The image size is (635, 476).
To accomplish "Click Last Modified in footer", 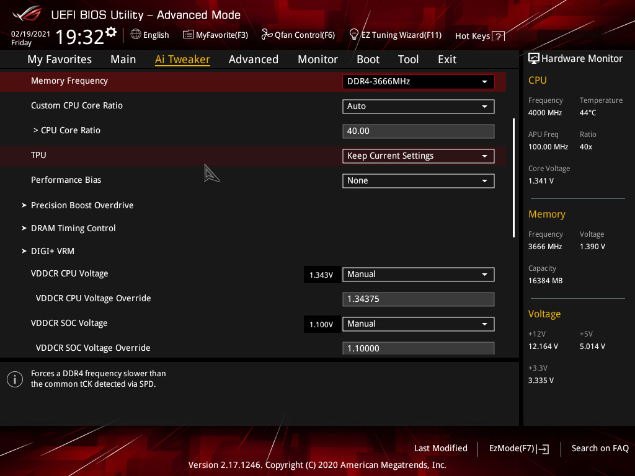I will tap(441, 449).
